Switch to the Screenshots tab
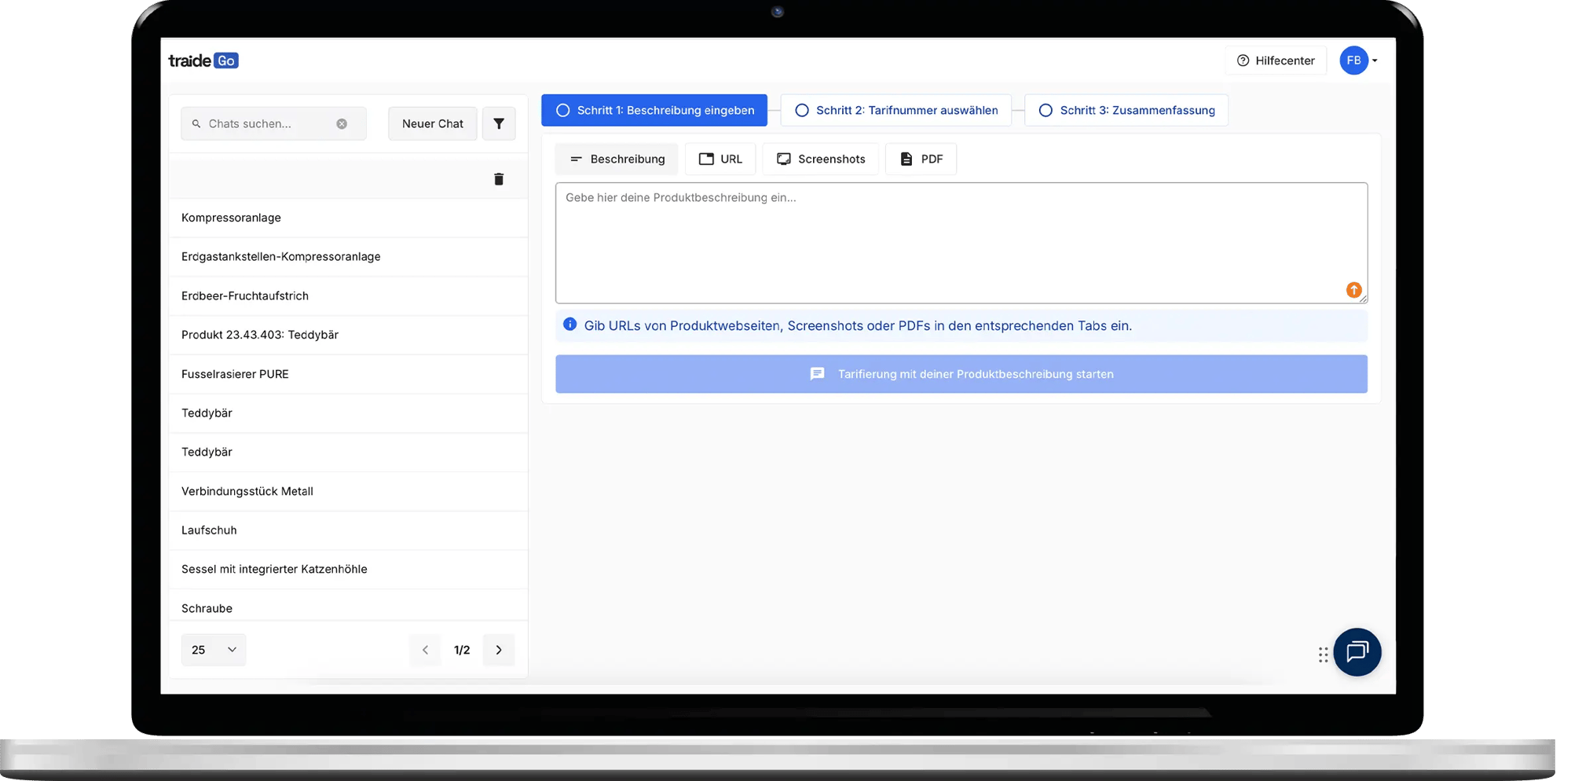This screenshot has height=781, width=1571. pyautogui.click(x=821, y=159)
